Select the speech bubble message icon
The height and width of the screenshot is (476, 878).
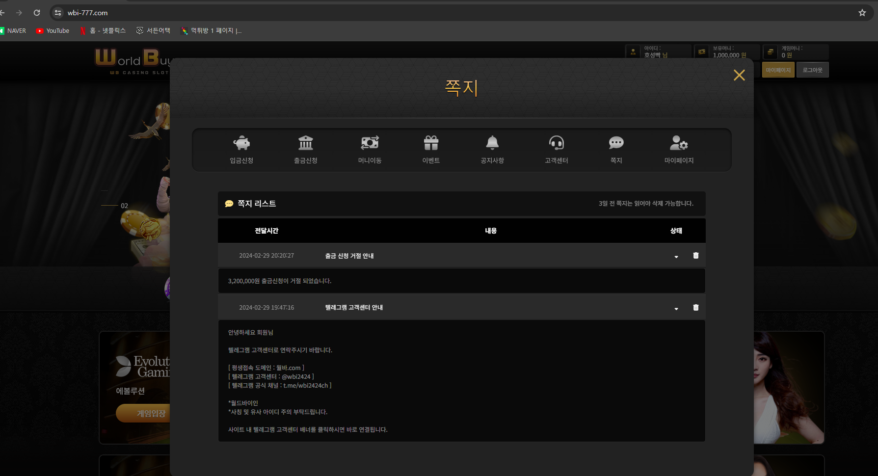coord(616,143)
